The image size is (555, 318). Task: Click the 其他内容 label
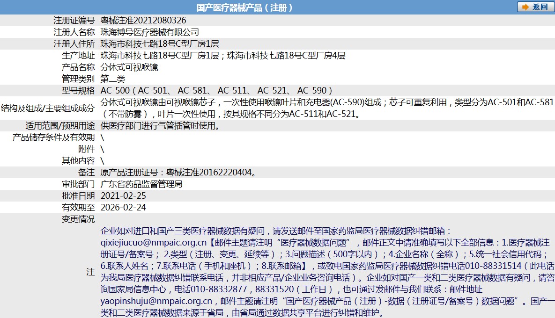click(x=78, y=161)
